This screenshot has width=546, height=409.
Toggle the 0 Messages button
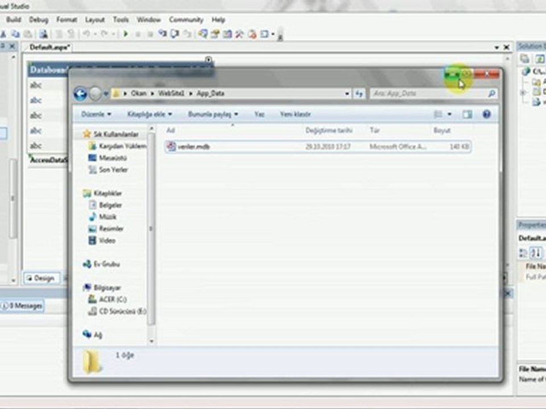coord(22,306)
